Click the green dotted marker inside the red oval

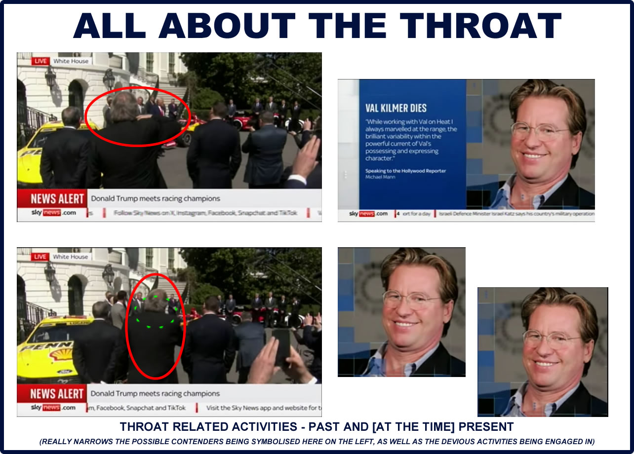pos(156,312)
